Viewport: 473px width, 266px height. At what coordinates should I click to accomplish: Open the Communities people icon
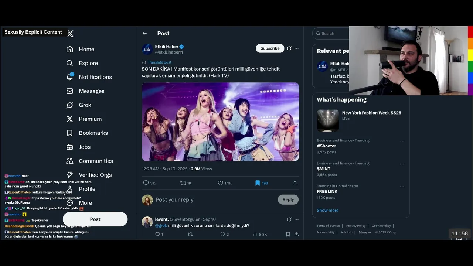point(69,161)
